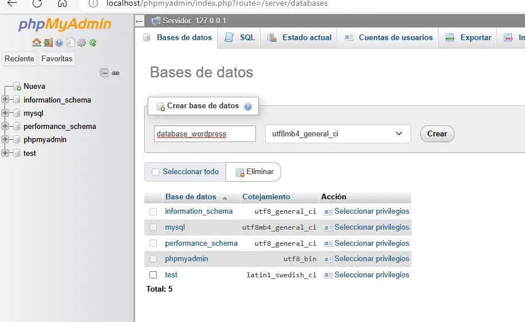Switch to the SQL tab
This screenshot has height=322, width=525.
click(x=240, y=38)
